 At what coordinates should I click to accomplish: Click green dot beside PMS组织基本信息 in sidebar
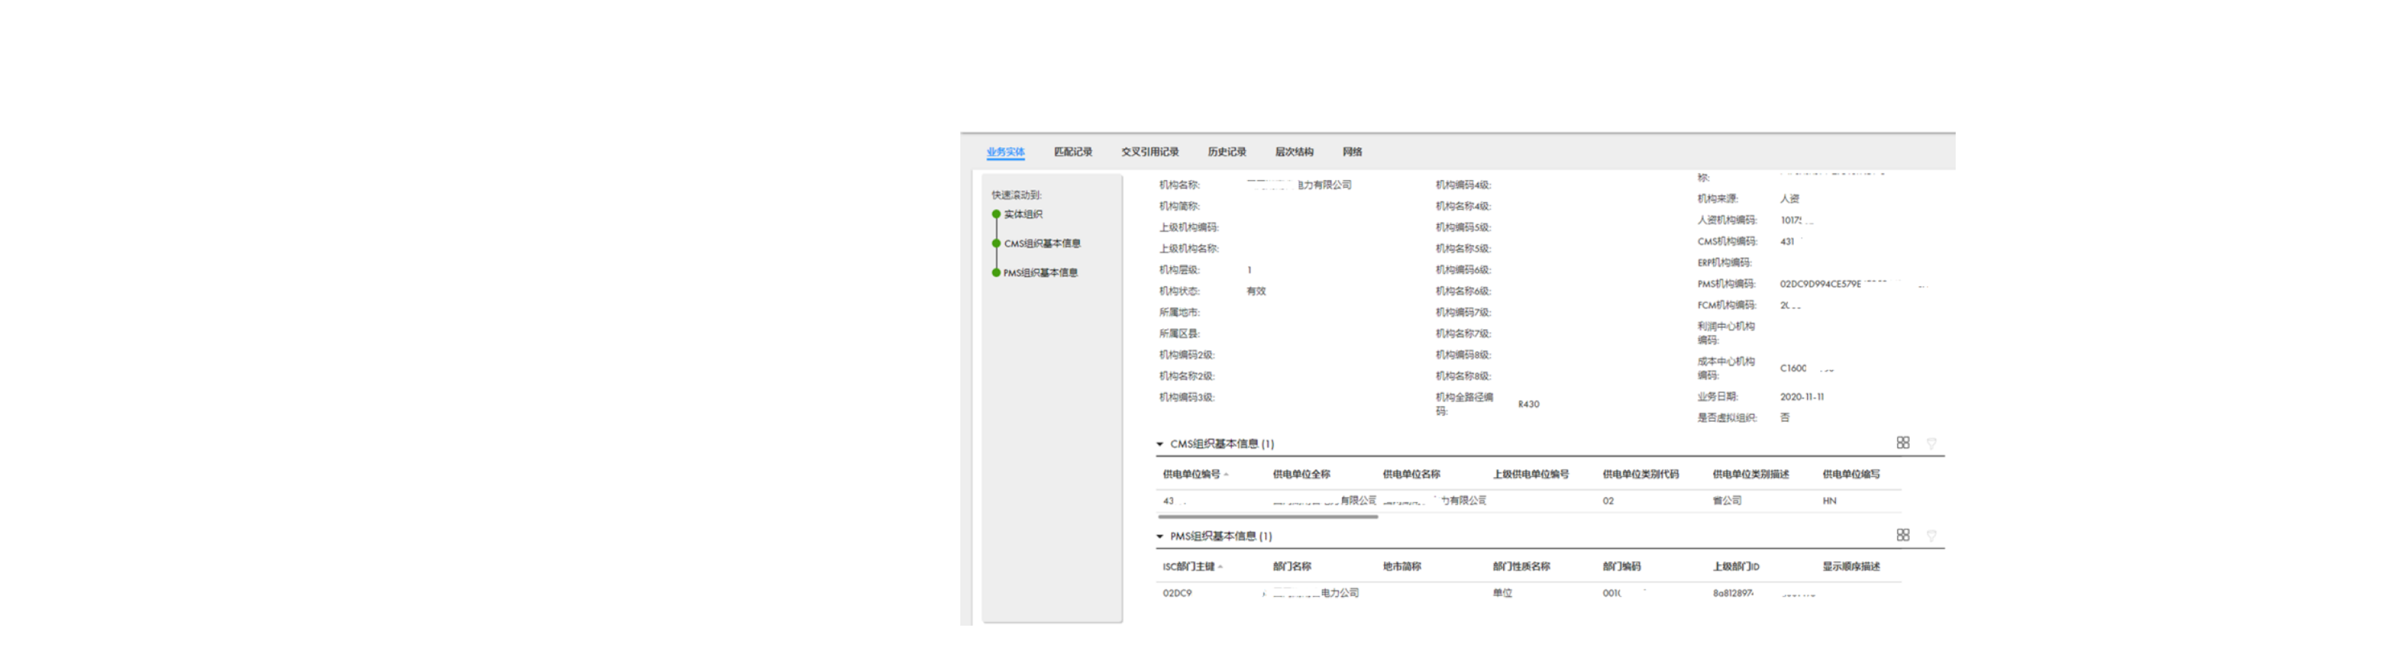996,273
